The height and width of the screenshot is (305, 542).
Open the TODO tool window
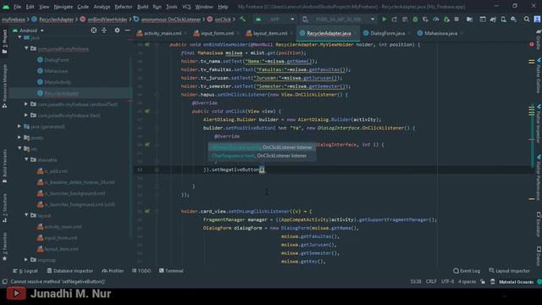[x=141, y=271]
